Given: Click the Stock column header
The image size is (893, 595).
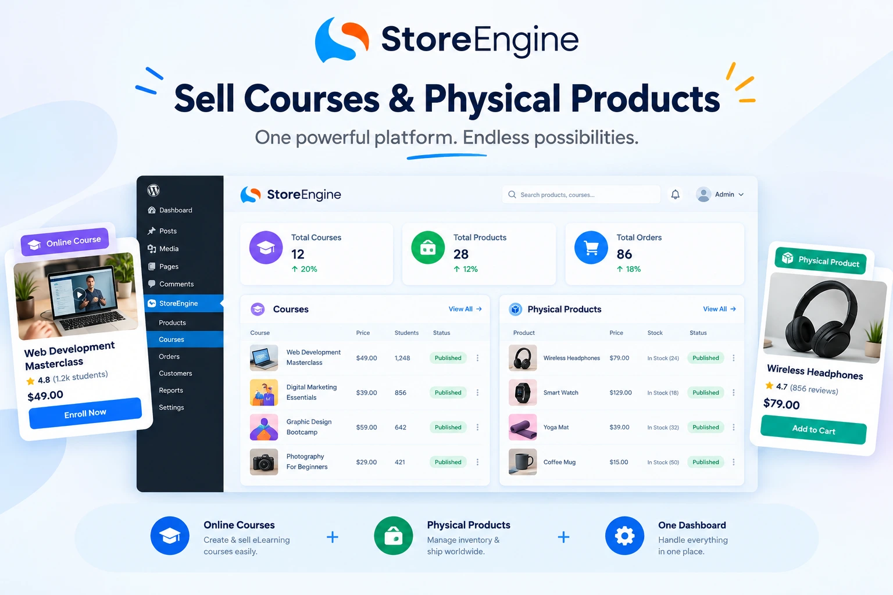Looking at the screenshot, I should pyautogui.click(x=655, y=333).
